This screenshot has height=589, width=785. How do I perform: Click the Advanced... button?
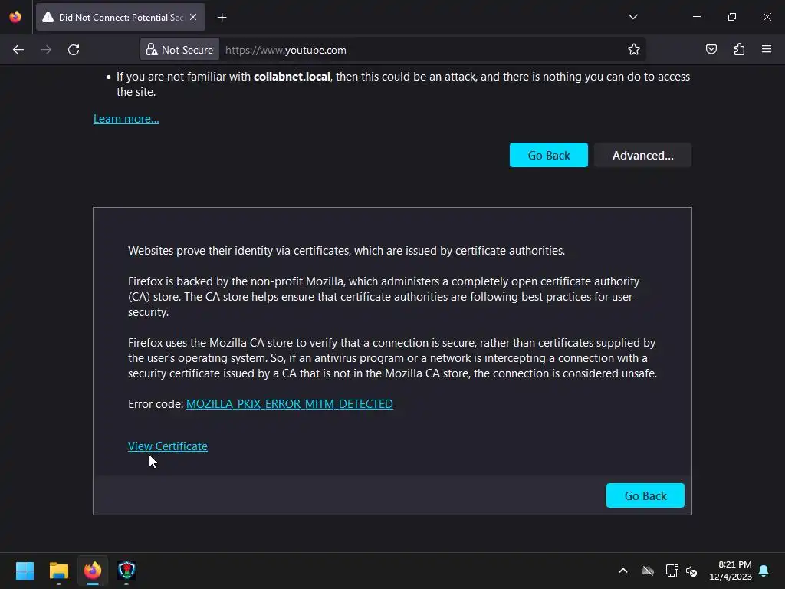(643, 155)
